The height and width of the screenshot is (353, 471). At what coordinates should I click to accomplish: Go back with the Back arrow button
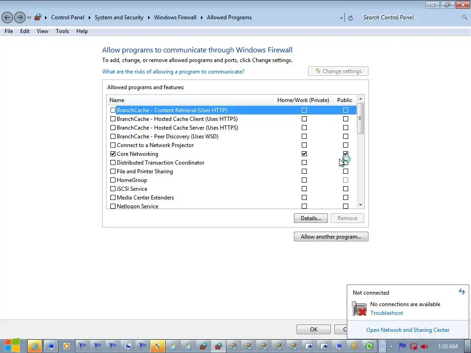point(7,17)
